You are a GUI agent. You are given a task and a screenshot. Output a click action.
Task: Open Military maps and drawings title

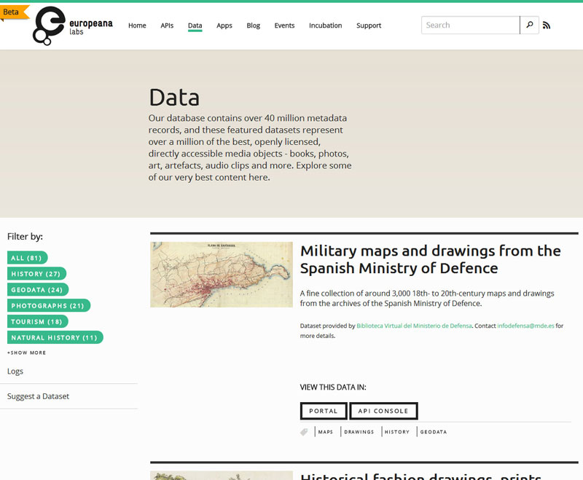point(430,259)
